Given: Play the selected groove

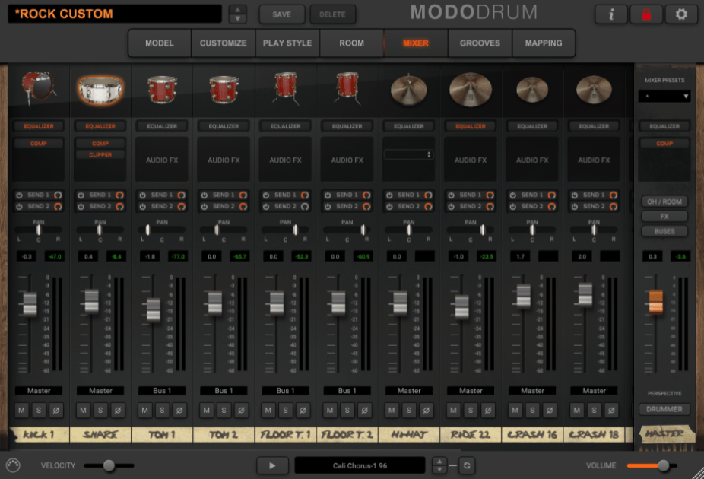Looking at the screenshot, I should (x=272, y=465).
